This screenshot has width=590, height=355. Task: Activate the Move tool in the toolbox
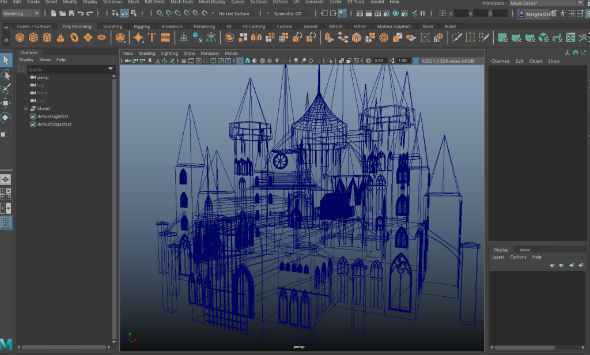coord(6,103)
